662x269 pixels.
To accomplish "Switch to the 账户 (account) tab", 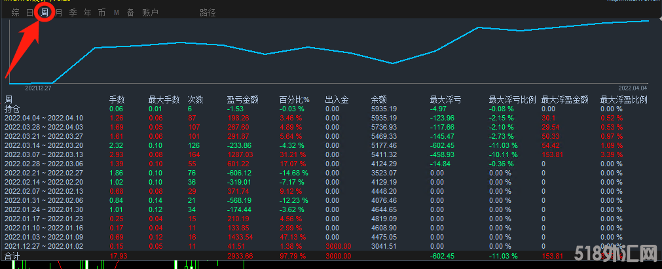I will click(x=150, y=12).
